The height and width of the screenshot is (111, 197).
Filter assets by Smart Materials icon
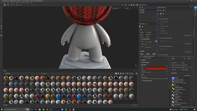point(118,73)
